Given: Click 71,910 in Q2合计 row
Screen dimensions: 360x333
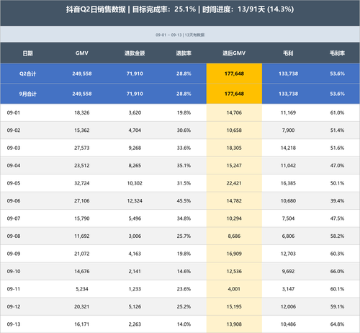Looking at the screenshot, I should point(135,74).
